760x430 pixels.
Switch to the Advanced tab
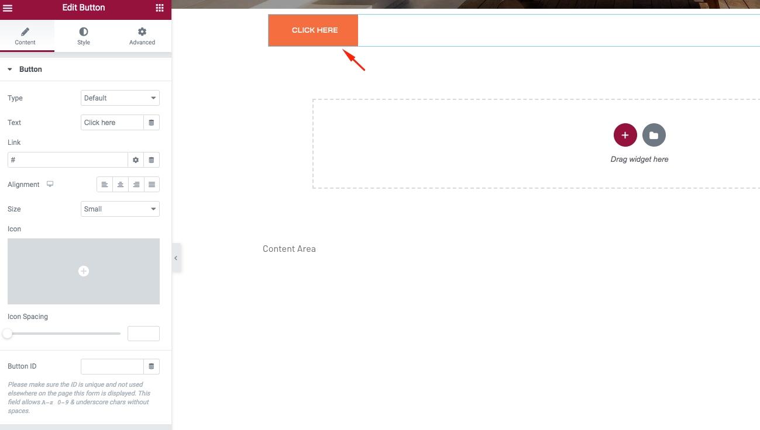tap(142, 36)
